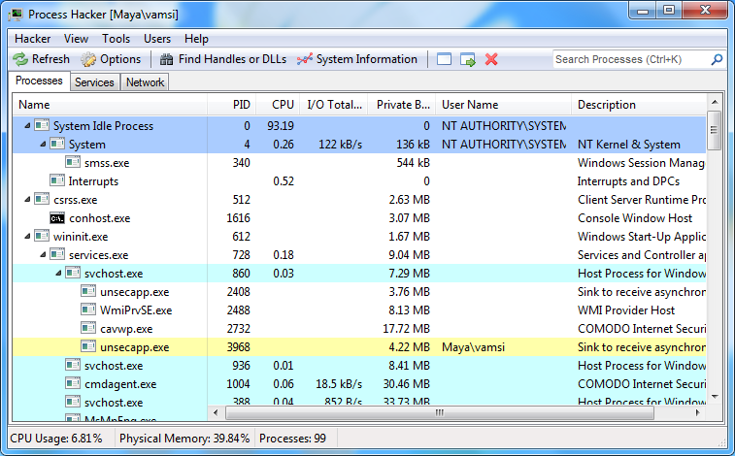735x456 pixels.
Task: Click Physical Memory 39.84% status entry
Action: tap(184, 439)
